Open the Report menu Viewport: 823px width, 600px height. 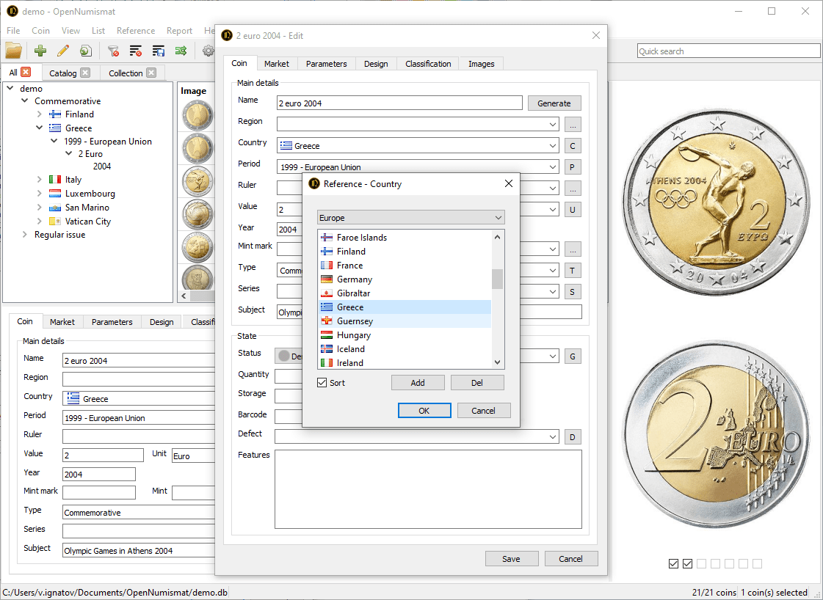179,30
